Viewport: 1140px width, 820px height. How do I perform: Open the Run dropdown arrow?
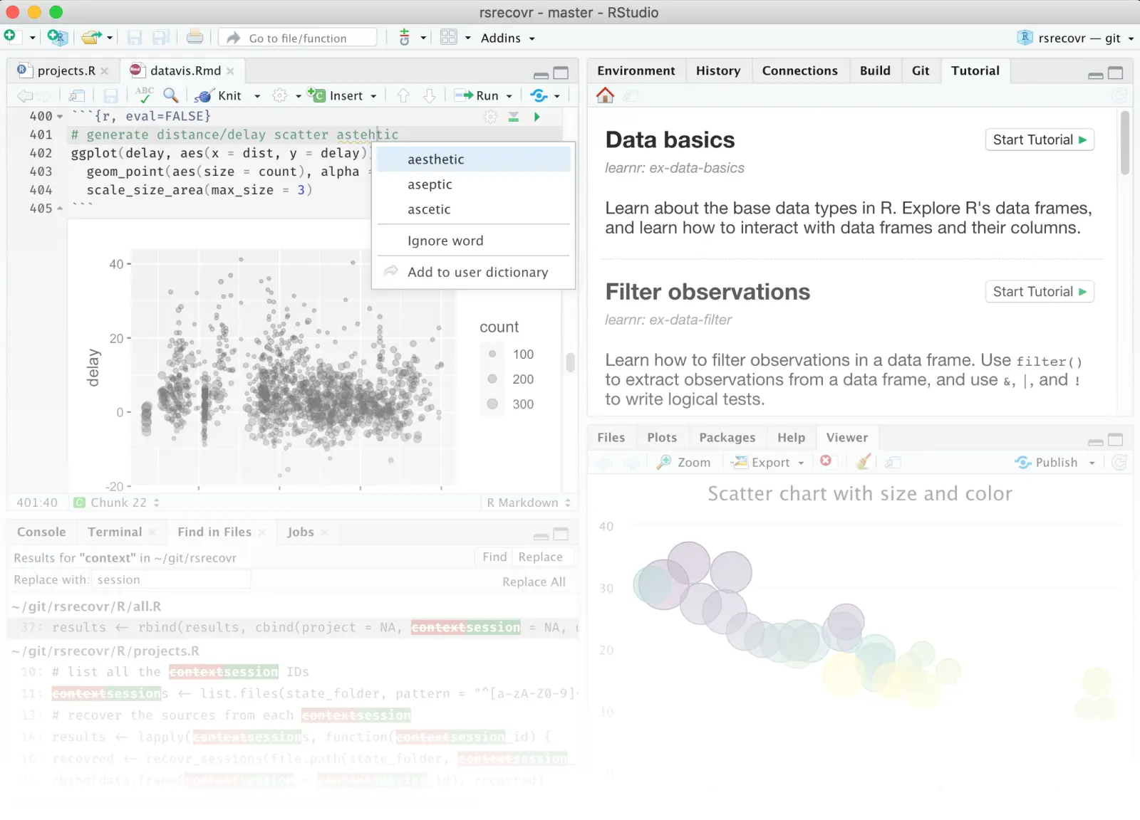[x=509, y=95]
